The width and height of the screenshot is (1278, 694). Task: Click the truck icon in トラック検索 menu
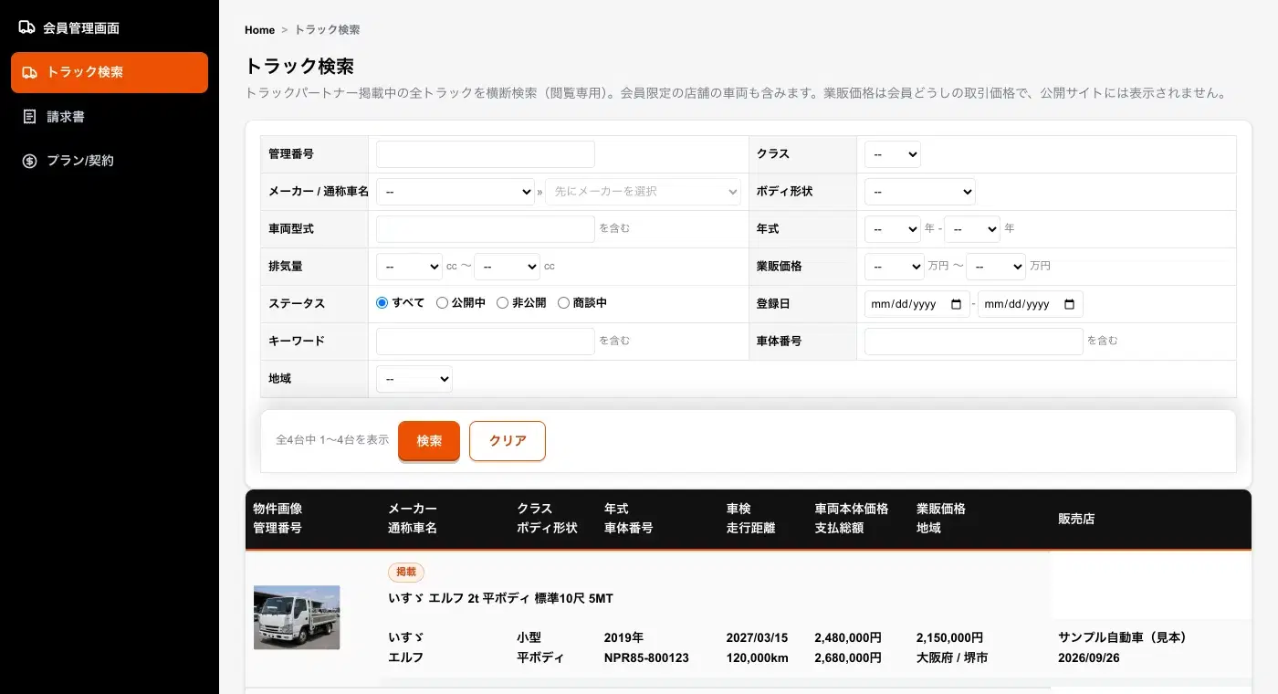pos(30,72)
